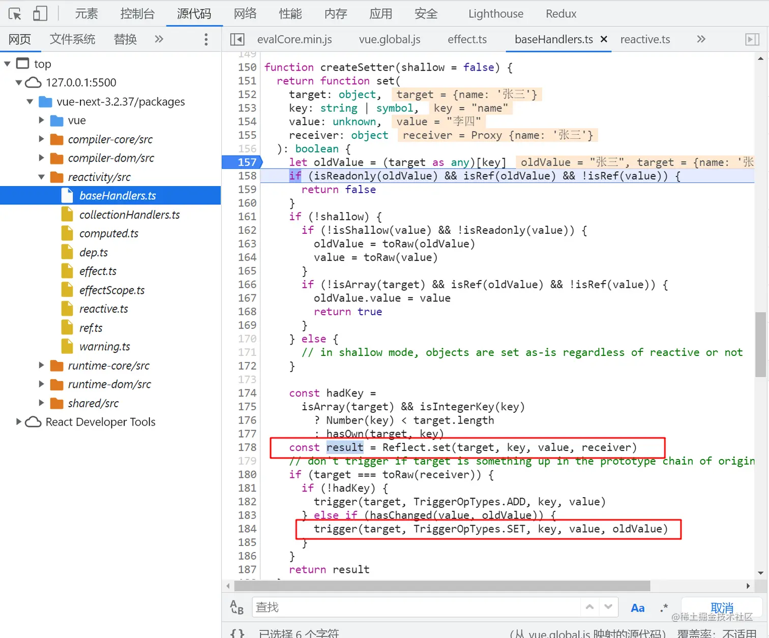Cancel search with 取消 button
Viewport: 769px width, 638px height.
[x=722, y=607]
